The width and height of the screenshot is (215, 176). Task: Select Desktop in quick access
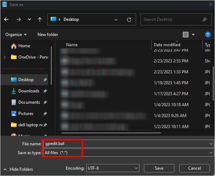[x=24, y=80]
